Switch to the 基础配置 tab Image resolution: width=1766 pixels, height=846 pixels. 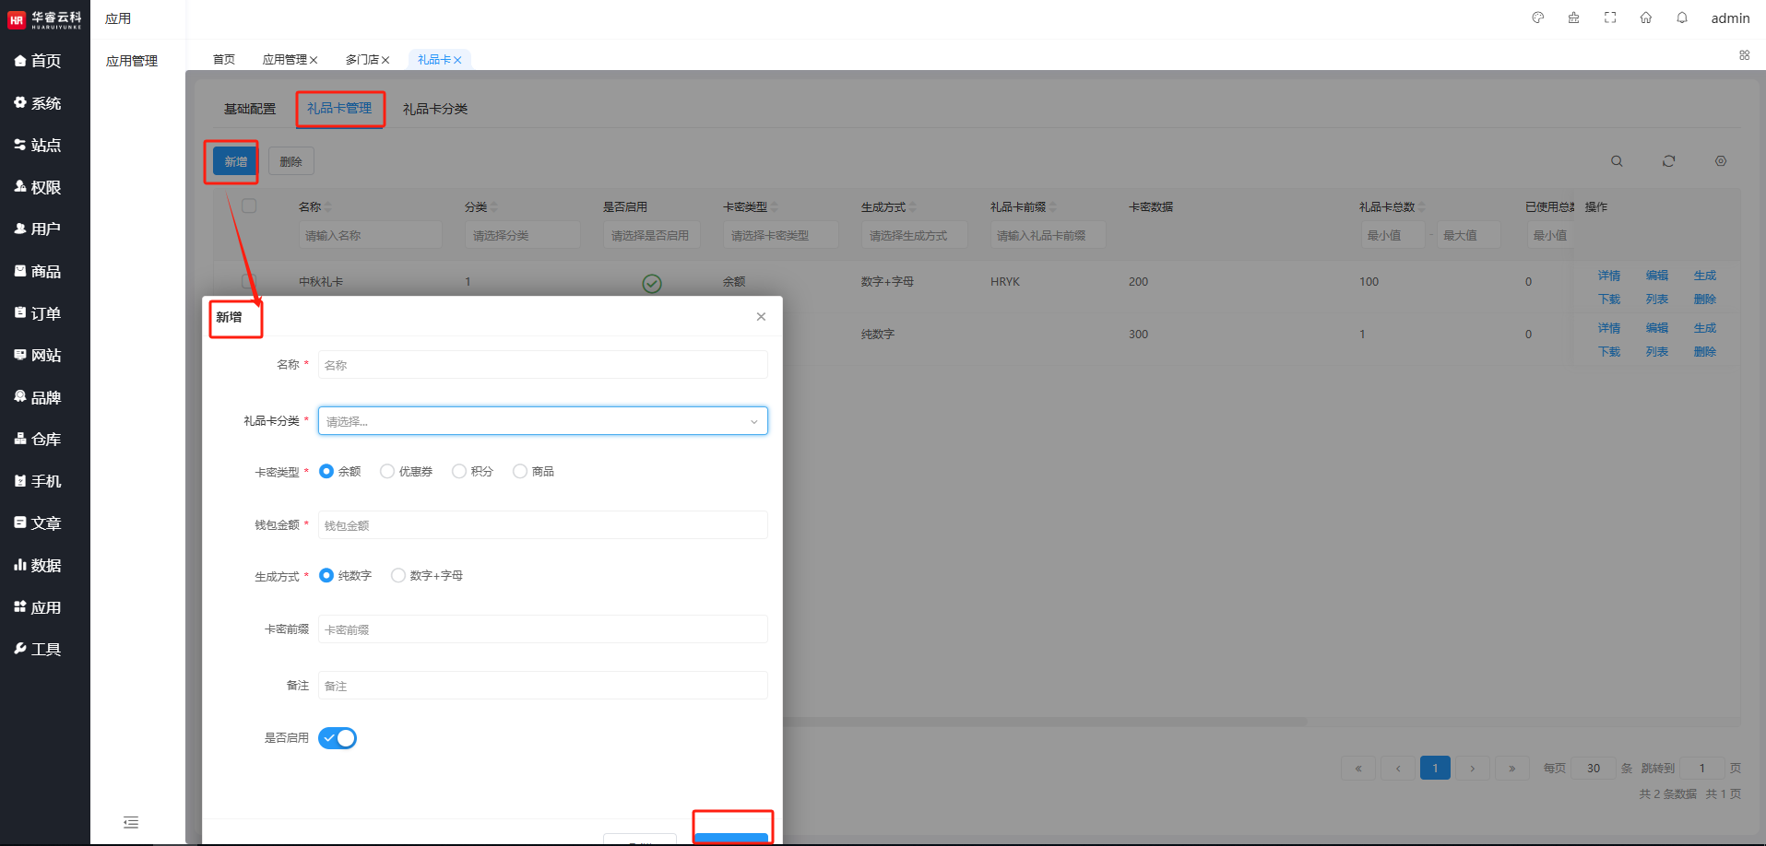[250, 109]
